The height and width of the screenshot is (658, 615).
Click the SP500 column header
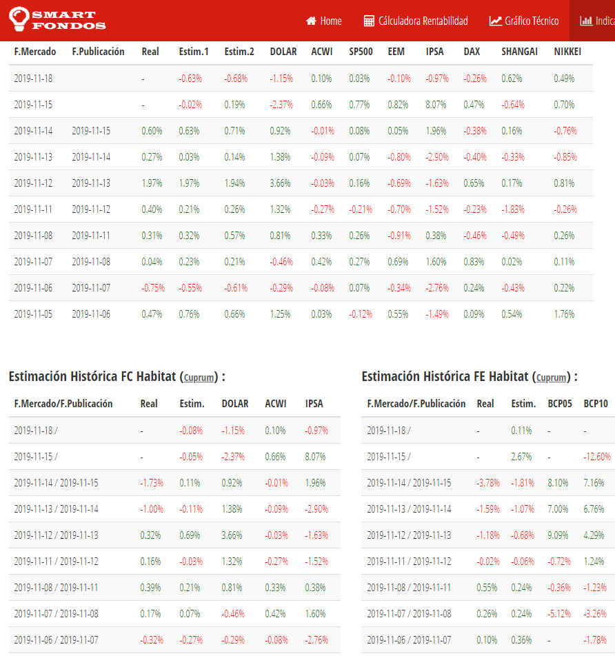tap(361, 52)
